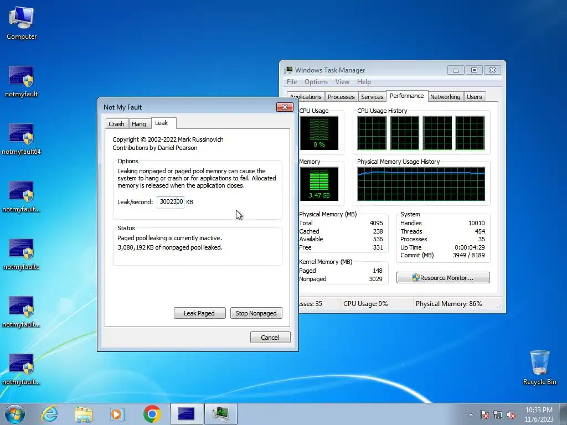The width and height of the screenshot is (567, 425).
Task: Activate Not My Fault taskbar button
Action: pyautogui.click(x=186, y=414)
